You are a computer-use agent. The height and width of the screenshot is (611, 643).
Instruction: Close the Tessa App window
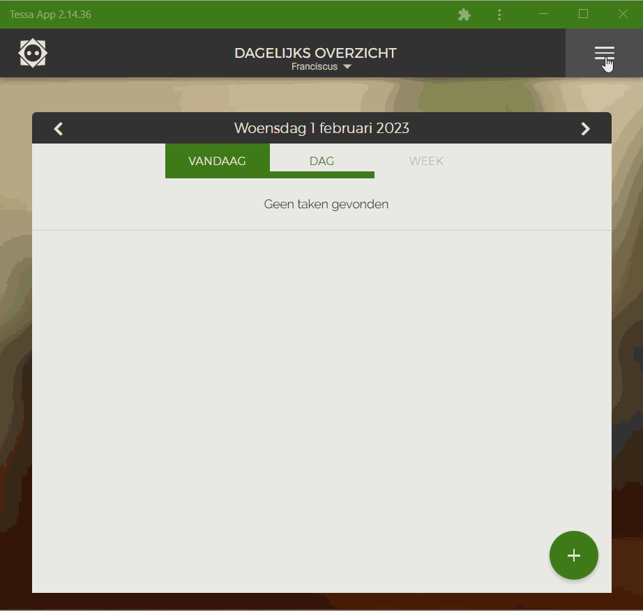(x=623, y=14)
